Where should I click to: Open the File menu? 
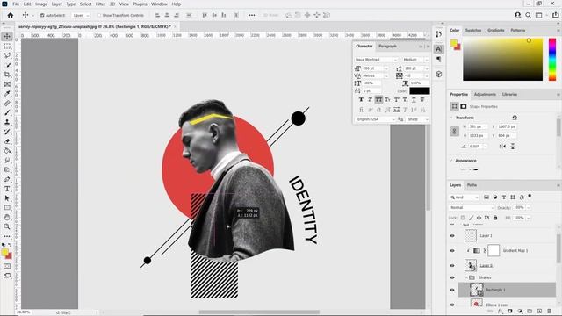tap(16, 4)
